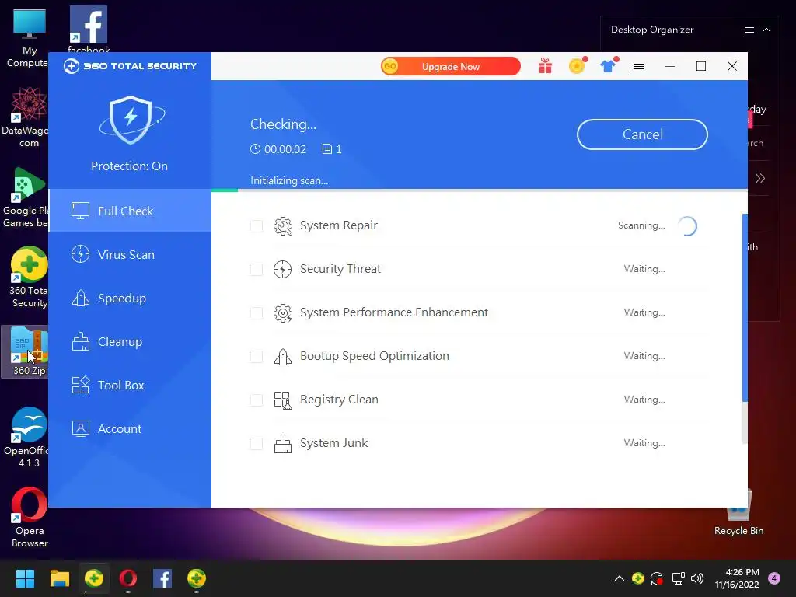Click the 360 Total Security logo icon
The width and height of the screenshot is (796, 597).
(71, 66)
